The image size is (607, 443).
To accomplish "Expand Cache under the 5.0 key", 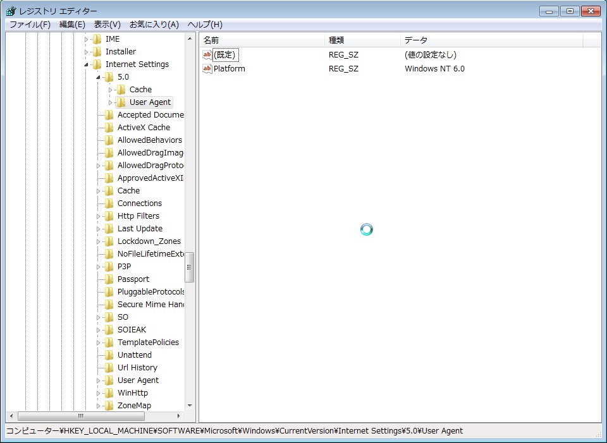I will pyautogui.click(x=110, y=90).
